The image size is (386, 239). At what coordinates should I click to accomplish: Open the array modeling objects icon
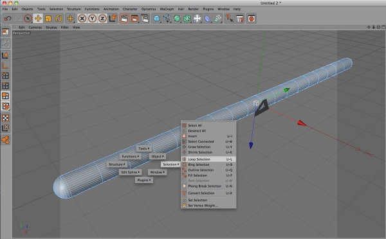click(187, 19)
